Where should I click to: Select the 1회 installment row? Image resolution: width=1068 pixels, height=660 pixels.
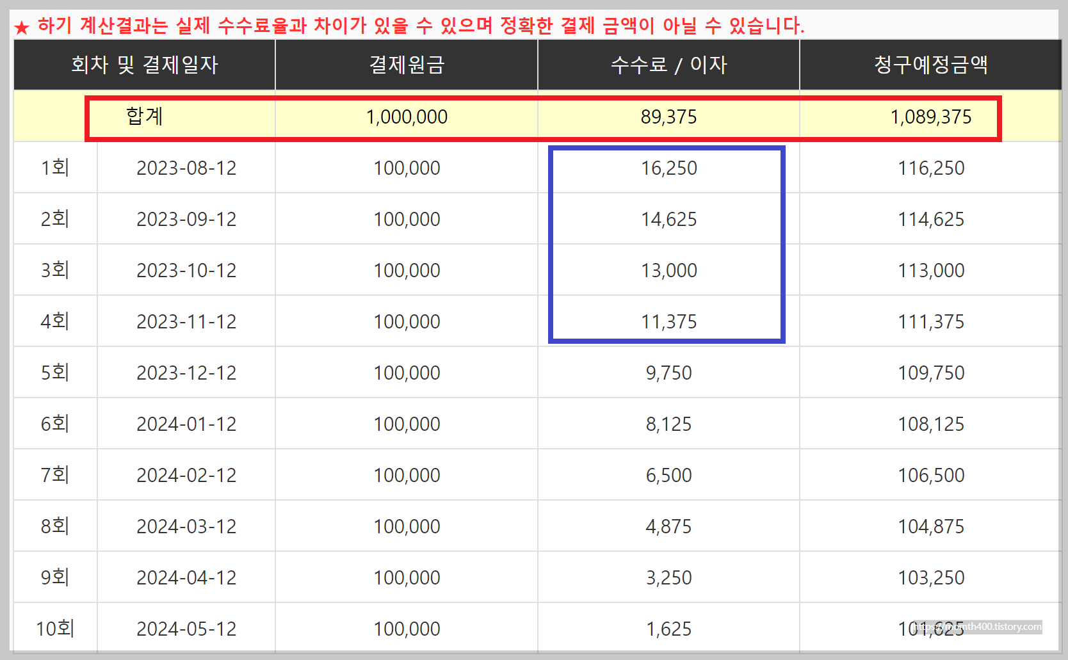[55, 168]
